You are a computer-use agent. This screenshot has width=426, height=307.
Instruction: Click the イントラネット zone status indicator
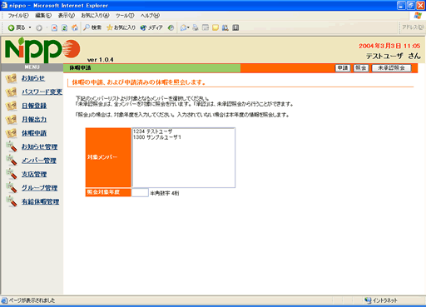coord(381,300)
